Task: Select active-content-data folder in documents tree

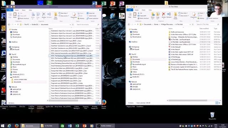Action: 20,79
